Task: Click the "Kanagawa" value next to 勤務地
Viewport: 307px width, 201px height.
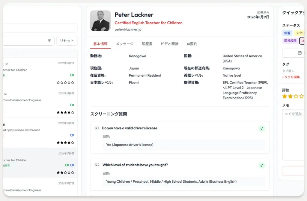Action: pos(137,56)
